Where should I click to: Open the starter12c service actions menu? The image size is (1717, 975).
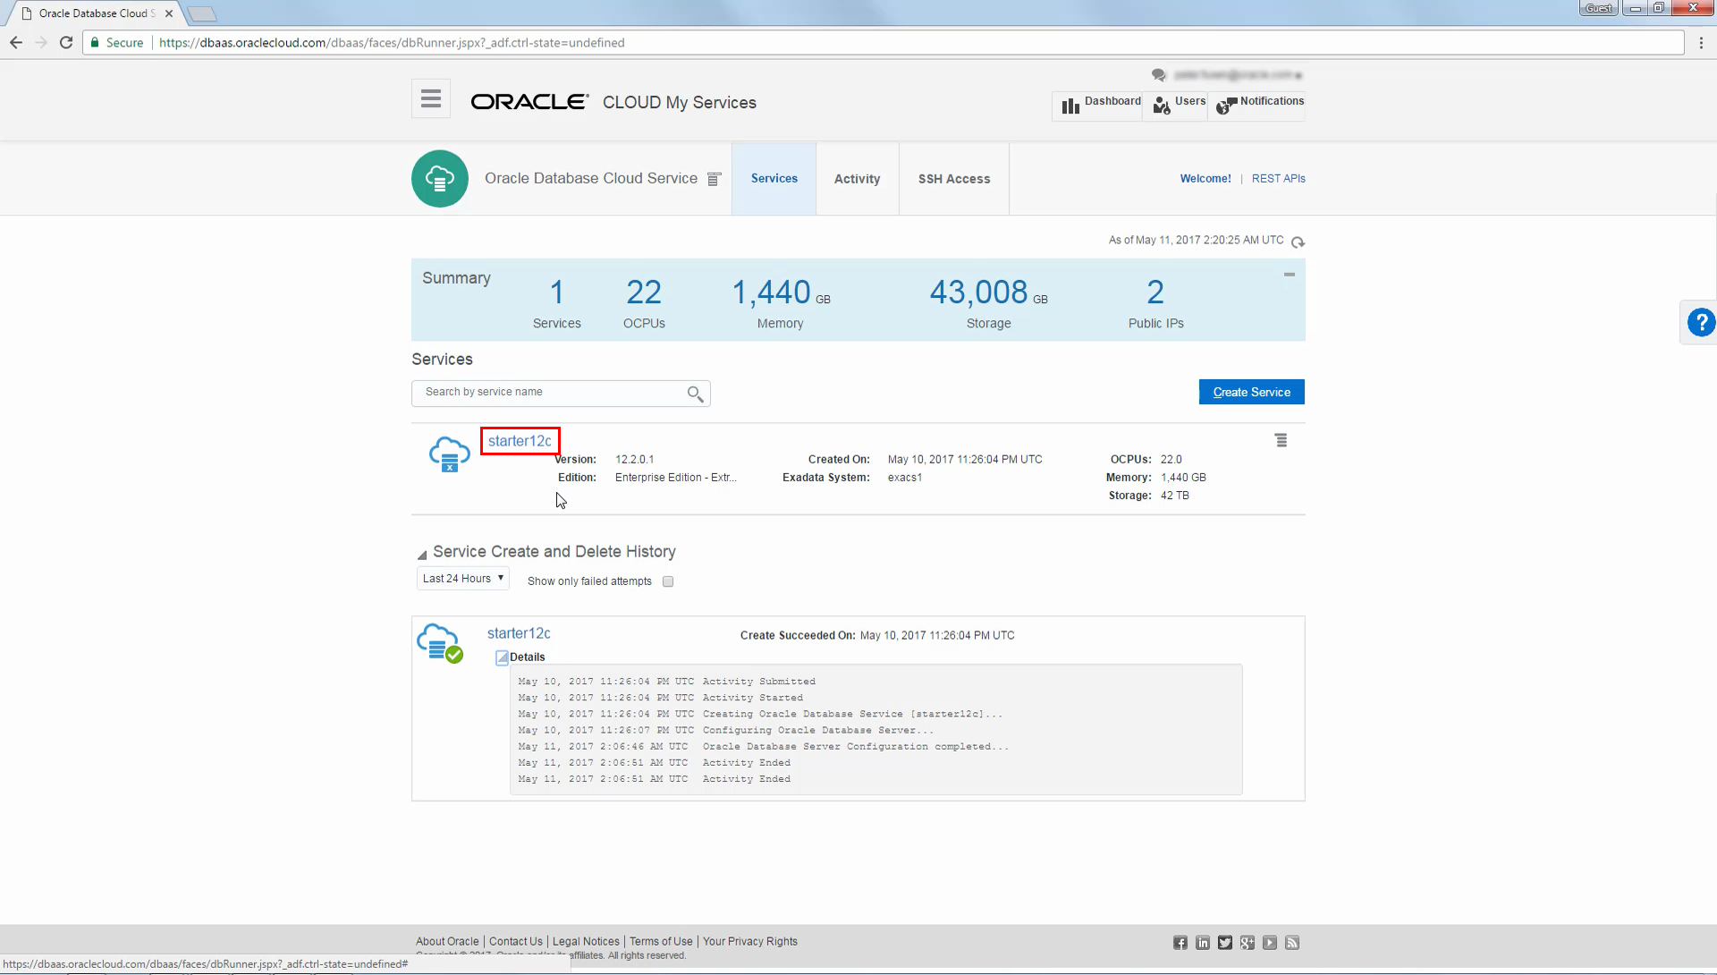point(1281,440)
